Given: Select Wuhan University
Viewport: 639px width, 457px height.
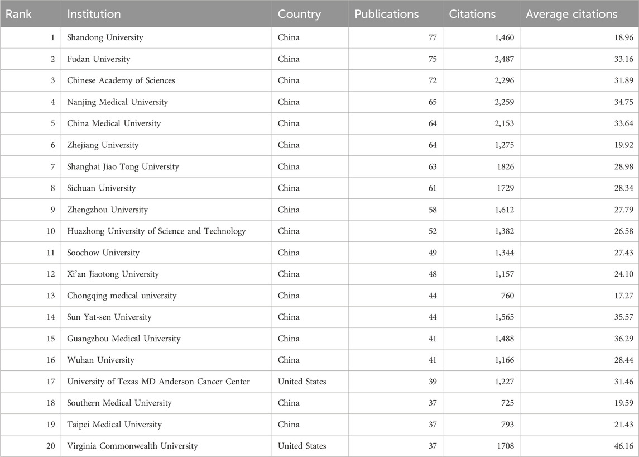Looking at the screenshot, I should (x=100, y=360).
